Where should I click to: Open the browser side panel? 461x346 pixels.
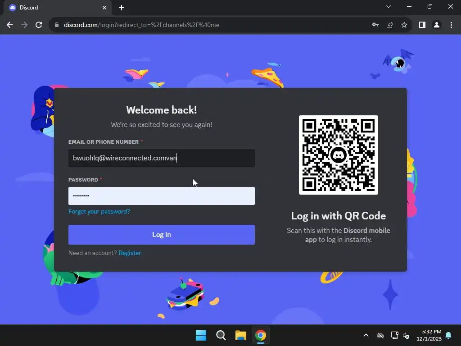(x=422, y=25)
